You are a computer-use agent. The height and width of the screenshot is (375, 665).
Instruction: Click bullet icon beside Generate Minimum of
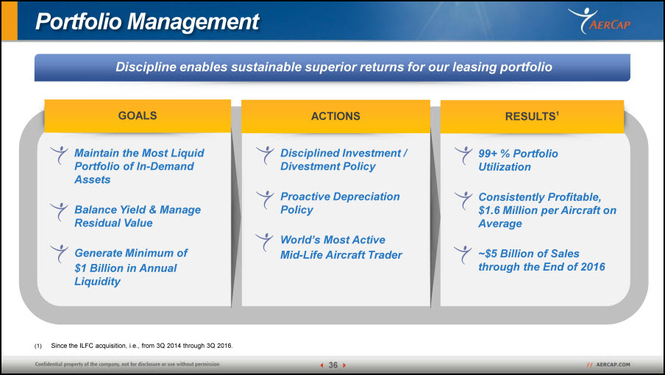[59, 254]
